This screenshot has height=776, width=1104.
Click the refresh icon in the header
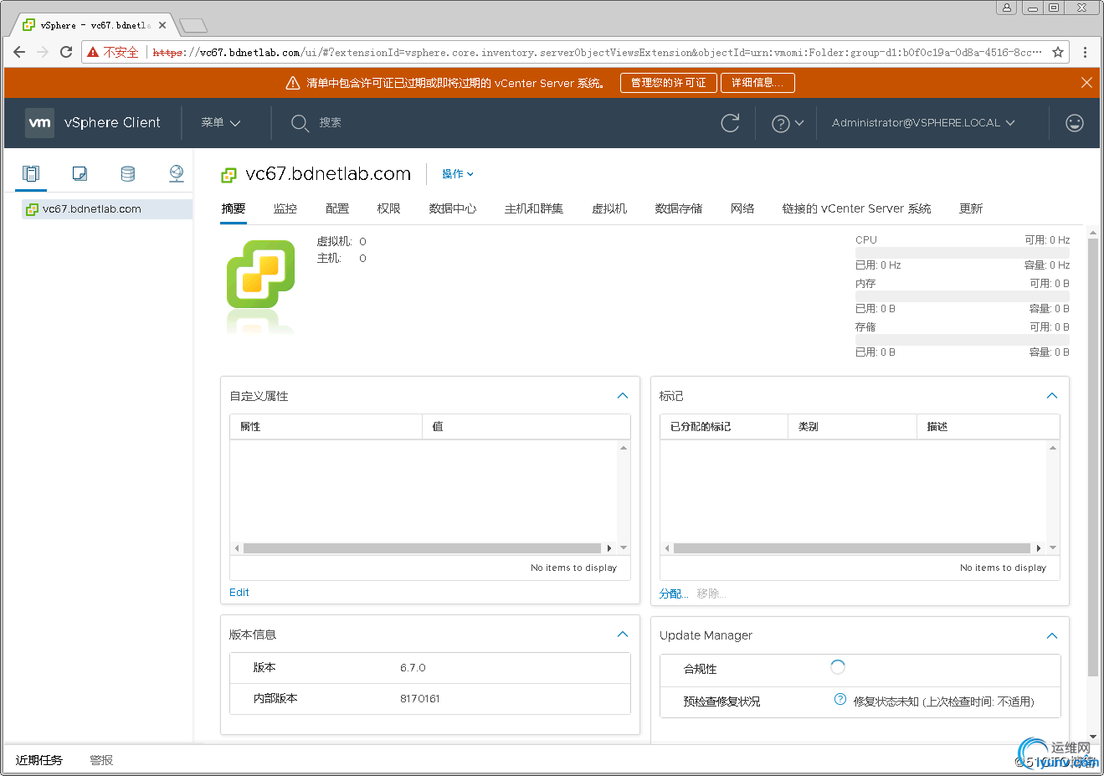click(730, 123)
